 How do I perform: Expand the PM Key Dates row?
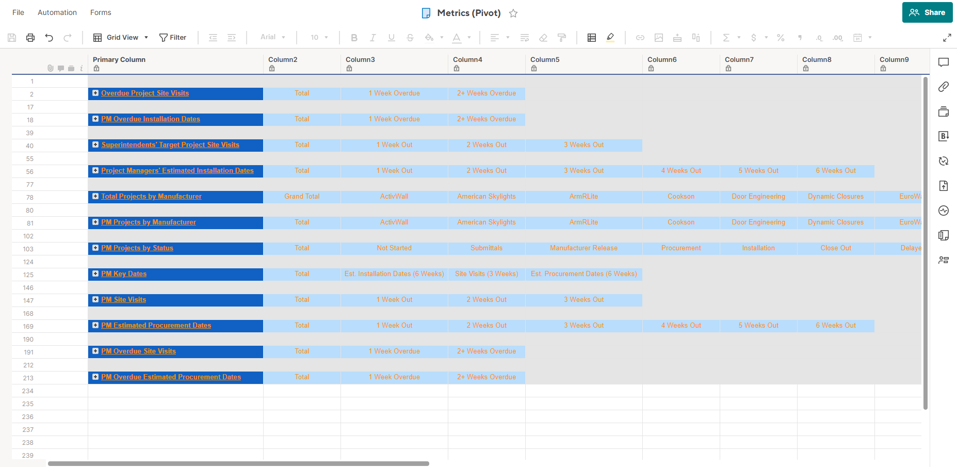click(x=95, y=273)
